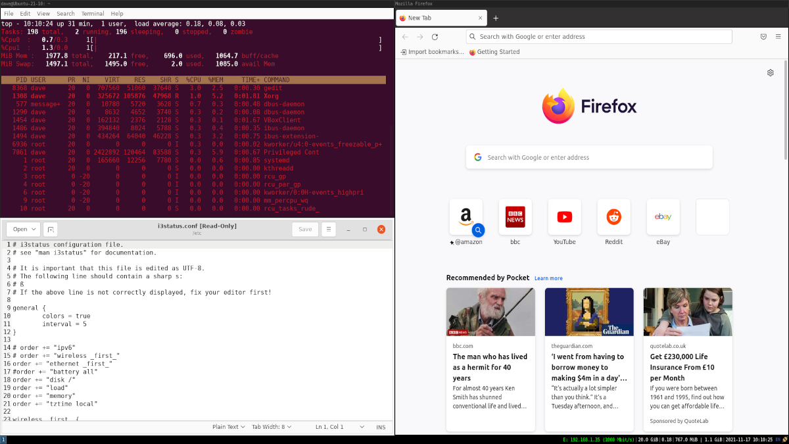Click the Firefox reload page icon

pos(435,37)
